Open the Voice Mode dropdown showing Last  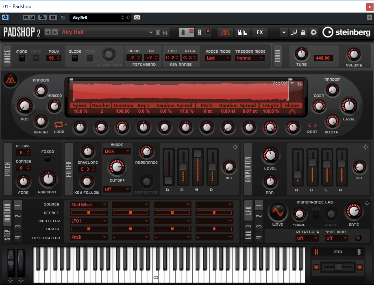218,58
